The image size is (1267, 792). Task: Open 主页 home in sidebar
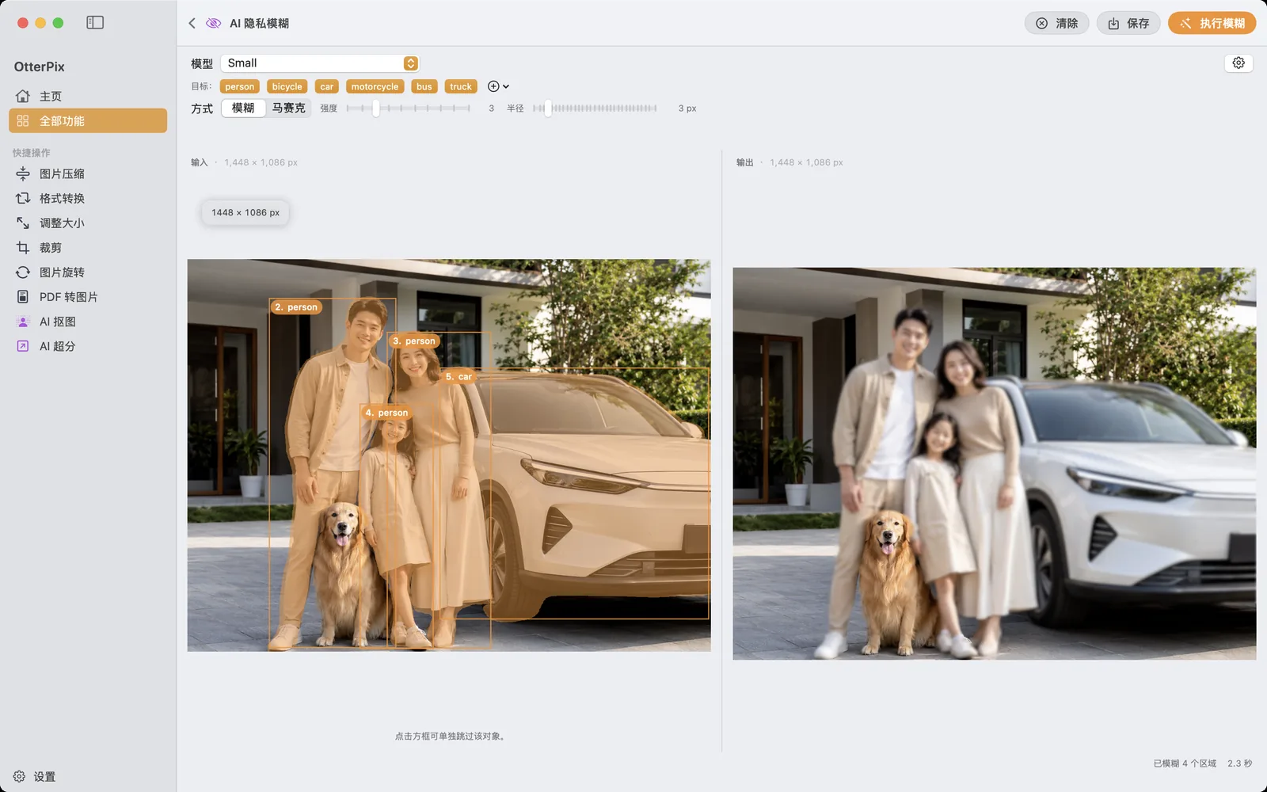pos(88,96)
